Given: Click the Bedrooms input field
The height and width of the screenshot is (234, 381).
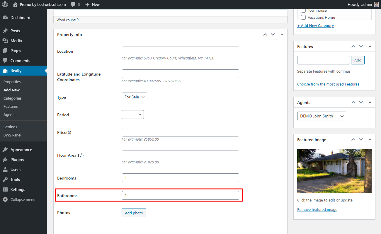Looking at the screenshot, I should coord(180,178).
